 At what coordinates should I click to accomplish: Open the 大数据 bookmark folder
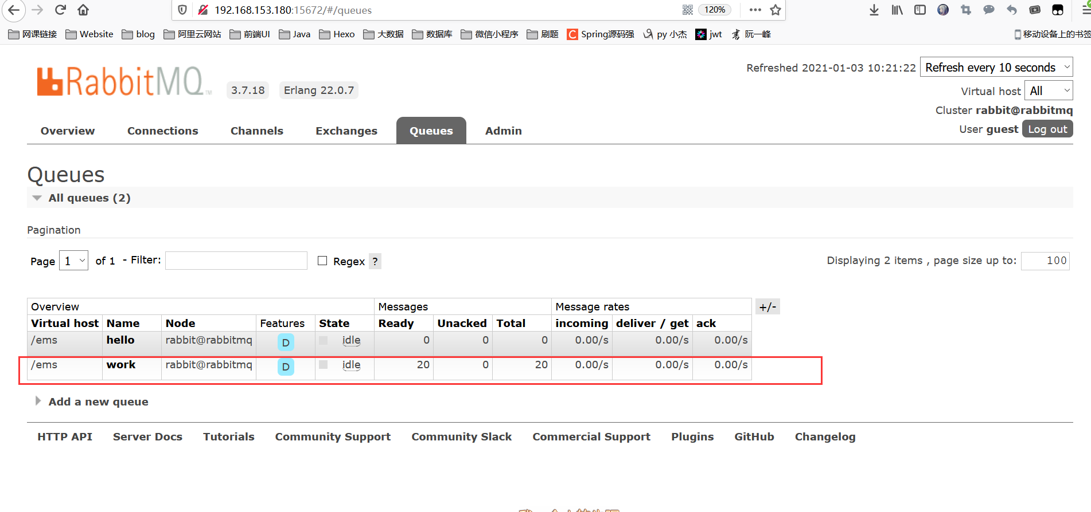pyautogui.click(x=383, y=34)
